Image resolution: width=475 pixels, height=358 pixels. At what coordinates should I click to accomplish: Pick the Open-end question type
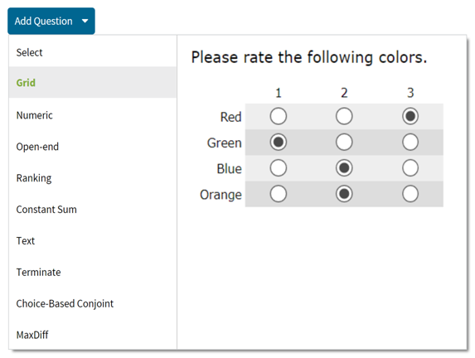click(92, 147)
